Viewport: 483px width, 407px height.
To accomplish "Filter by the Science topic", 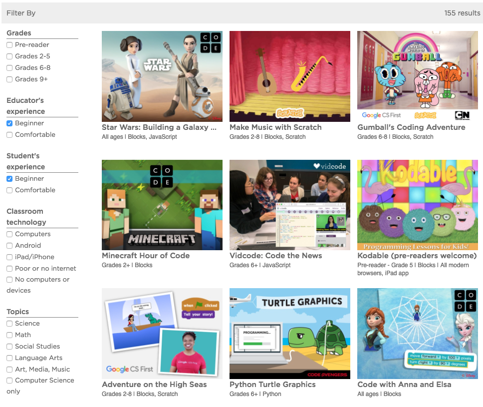I will (x=9, y=324).
